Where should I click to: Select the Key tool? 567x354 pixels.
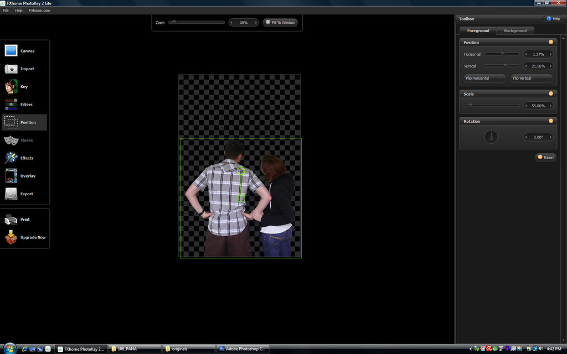[21, 86]
